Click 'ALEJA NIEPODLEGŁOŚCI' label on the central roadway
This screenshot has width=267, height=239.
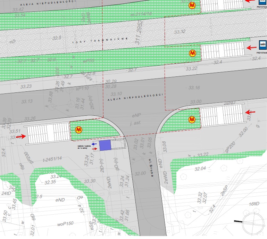pos(135,97)
